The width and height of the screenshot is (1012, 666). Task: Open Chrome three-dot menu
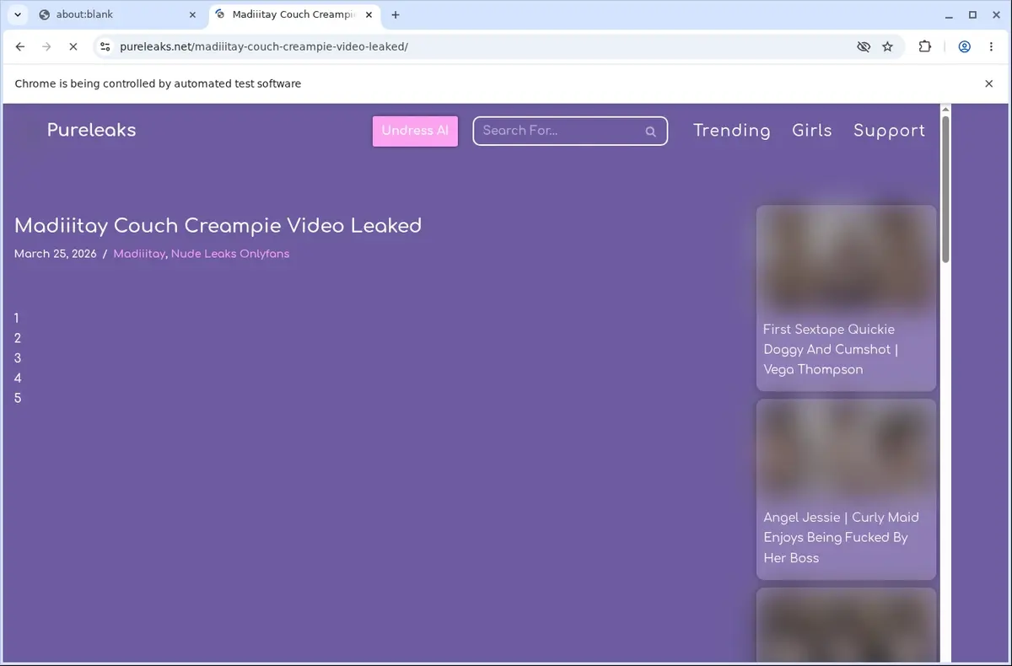pyautogui.click(x=991, y=47)
